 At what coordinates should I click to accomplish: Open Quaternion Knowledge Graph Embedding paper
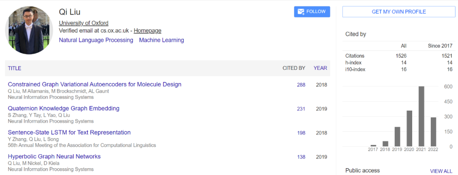(x=64, y=108)
